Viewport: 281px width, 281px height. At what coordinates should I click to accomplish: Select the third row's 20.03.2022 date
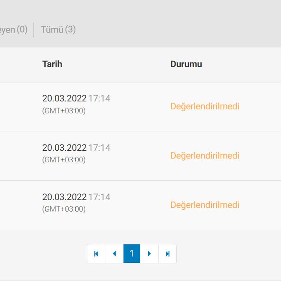[x=64, y=197]
